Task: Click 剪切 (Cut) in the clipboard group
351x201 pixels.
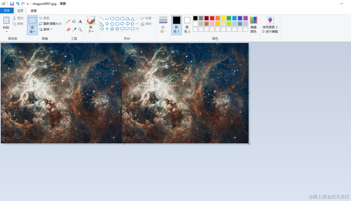Action: [x=18, y=18]
